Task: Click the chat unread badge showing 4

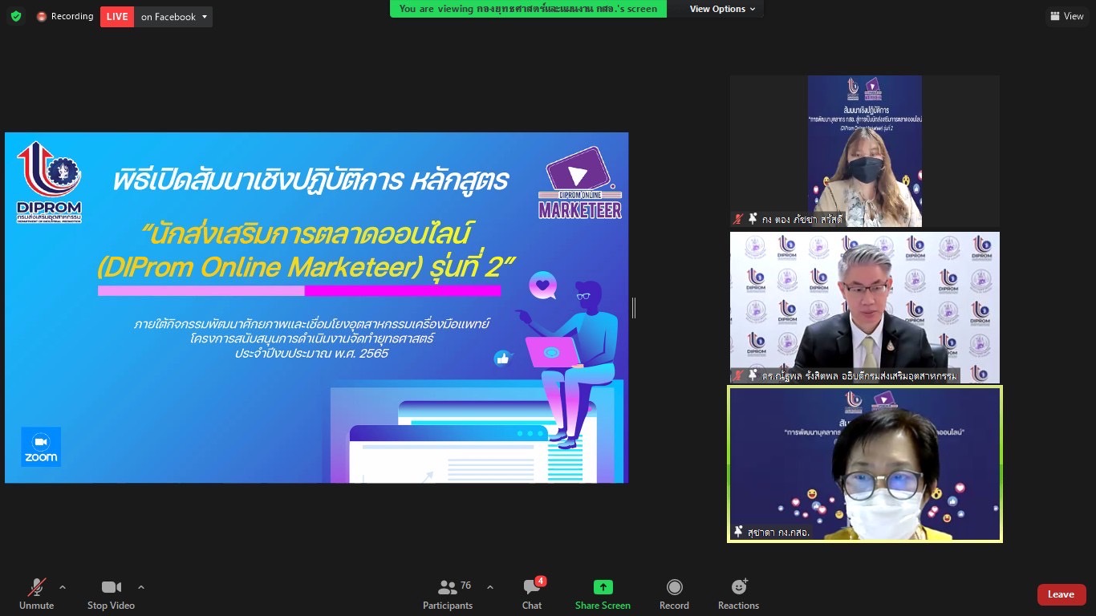Action: point(541,581)
